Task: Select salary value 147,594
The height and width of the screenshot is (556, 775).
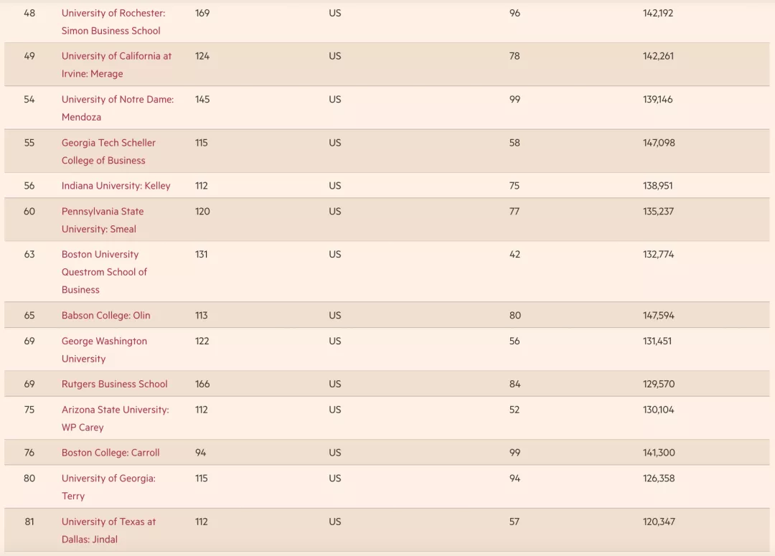Action: 658,316
